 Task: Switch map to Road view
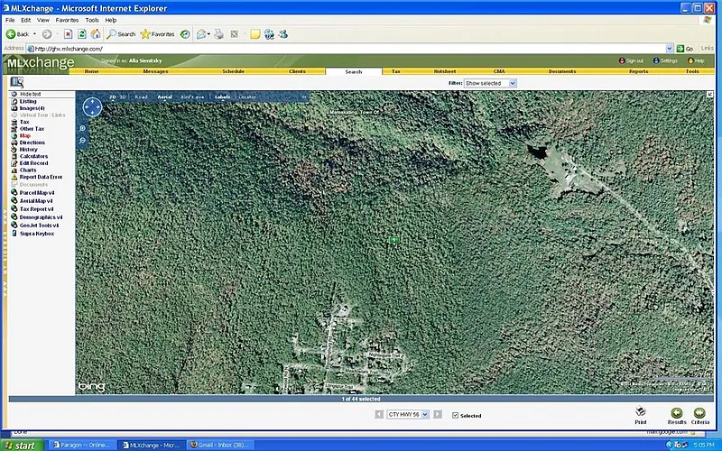point(141,97)
